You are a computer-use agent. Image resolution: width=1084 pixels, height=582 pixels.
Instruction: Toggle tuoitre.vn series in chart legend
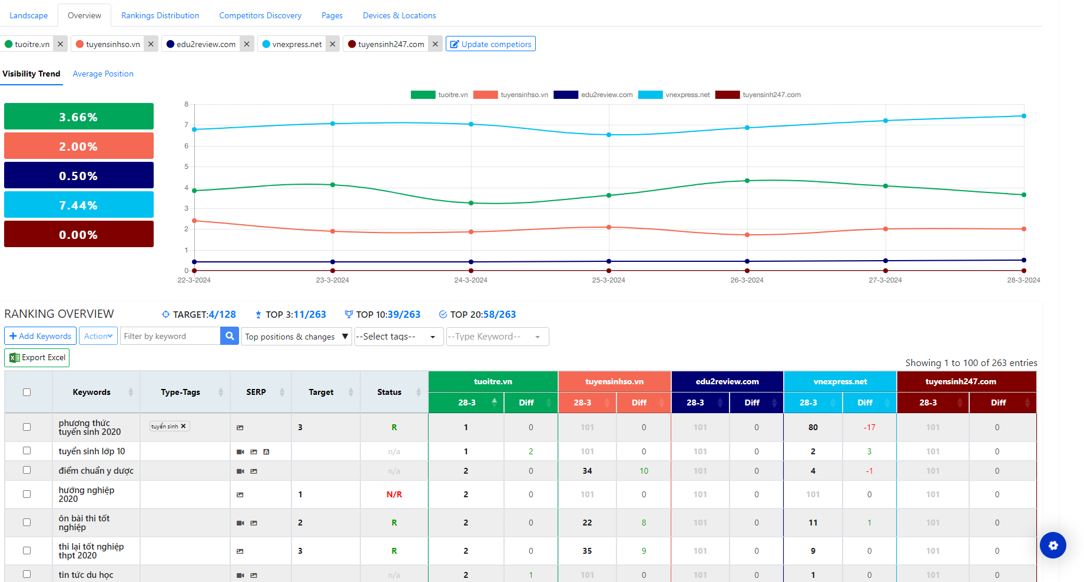439,95
